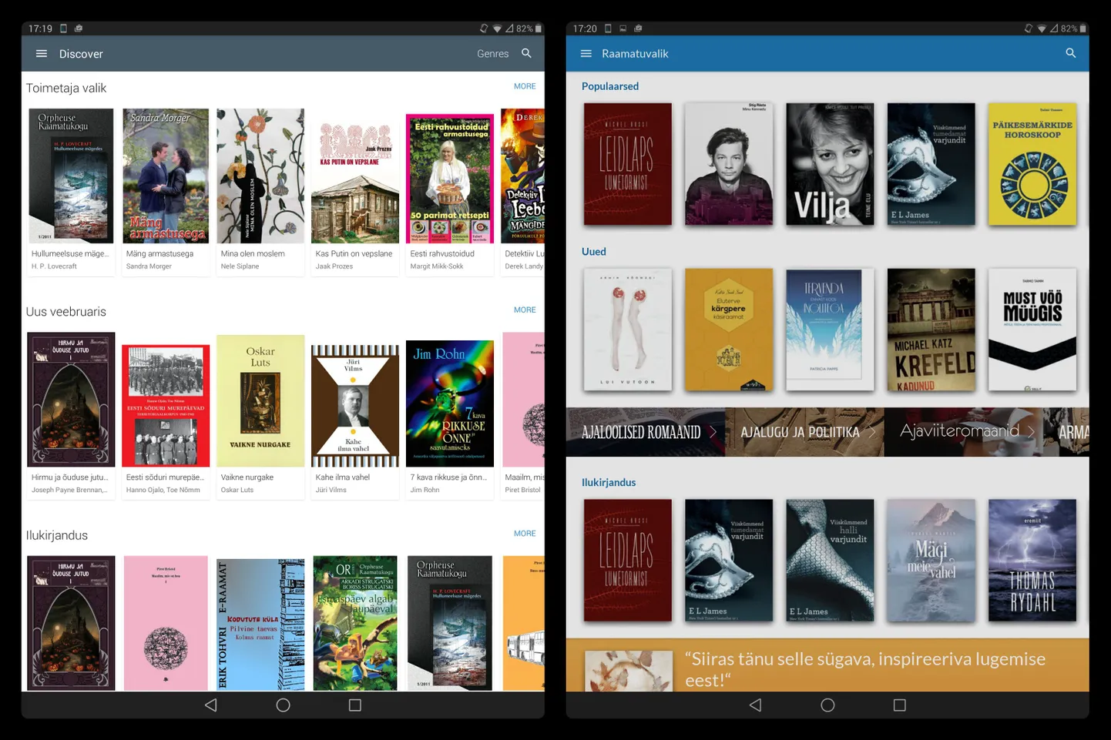The image size is (1111, 740).
Task: Open Ajalugu ja poliitika category banner
Action: click(805, 432)
